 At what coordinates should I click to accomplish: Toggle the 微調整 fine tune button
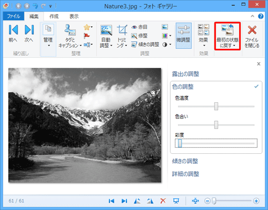pos(183,35)
